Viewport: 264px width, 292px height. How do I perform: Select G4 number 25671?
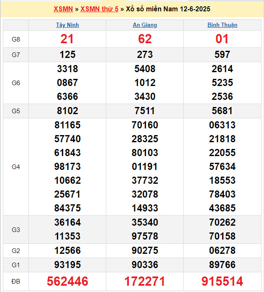tap(67, 194)
